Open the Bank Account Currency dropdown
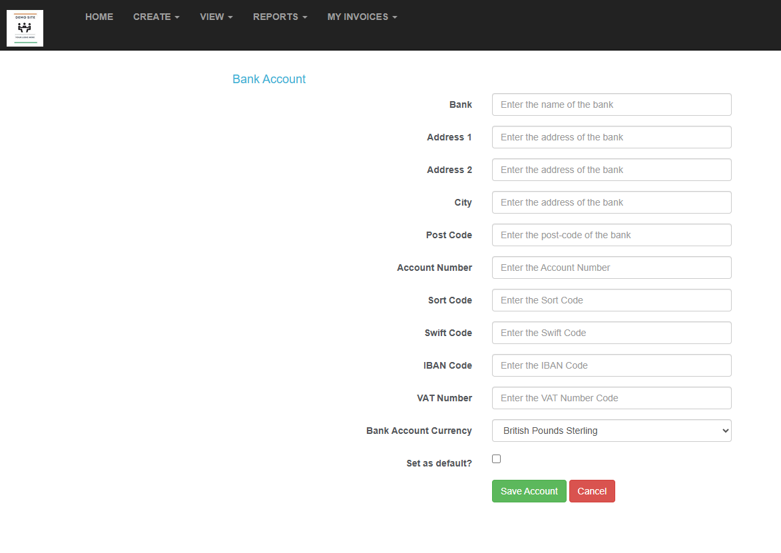This screenshot has height=553, width=781. pyautogui.click(x=612, y=431)
